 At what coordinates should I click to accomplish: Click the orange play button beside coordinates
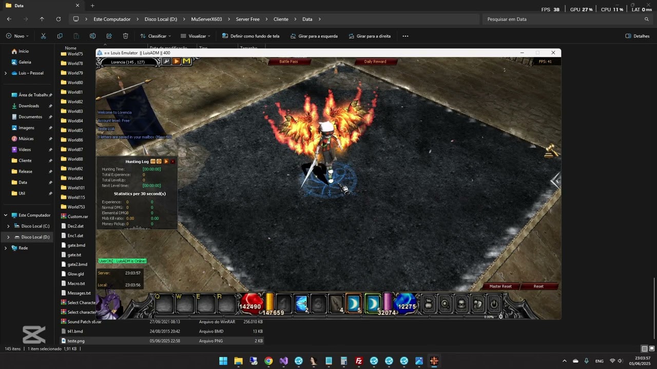tap(176, 61)
